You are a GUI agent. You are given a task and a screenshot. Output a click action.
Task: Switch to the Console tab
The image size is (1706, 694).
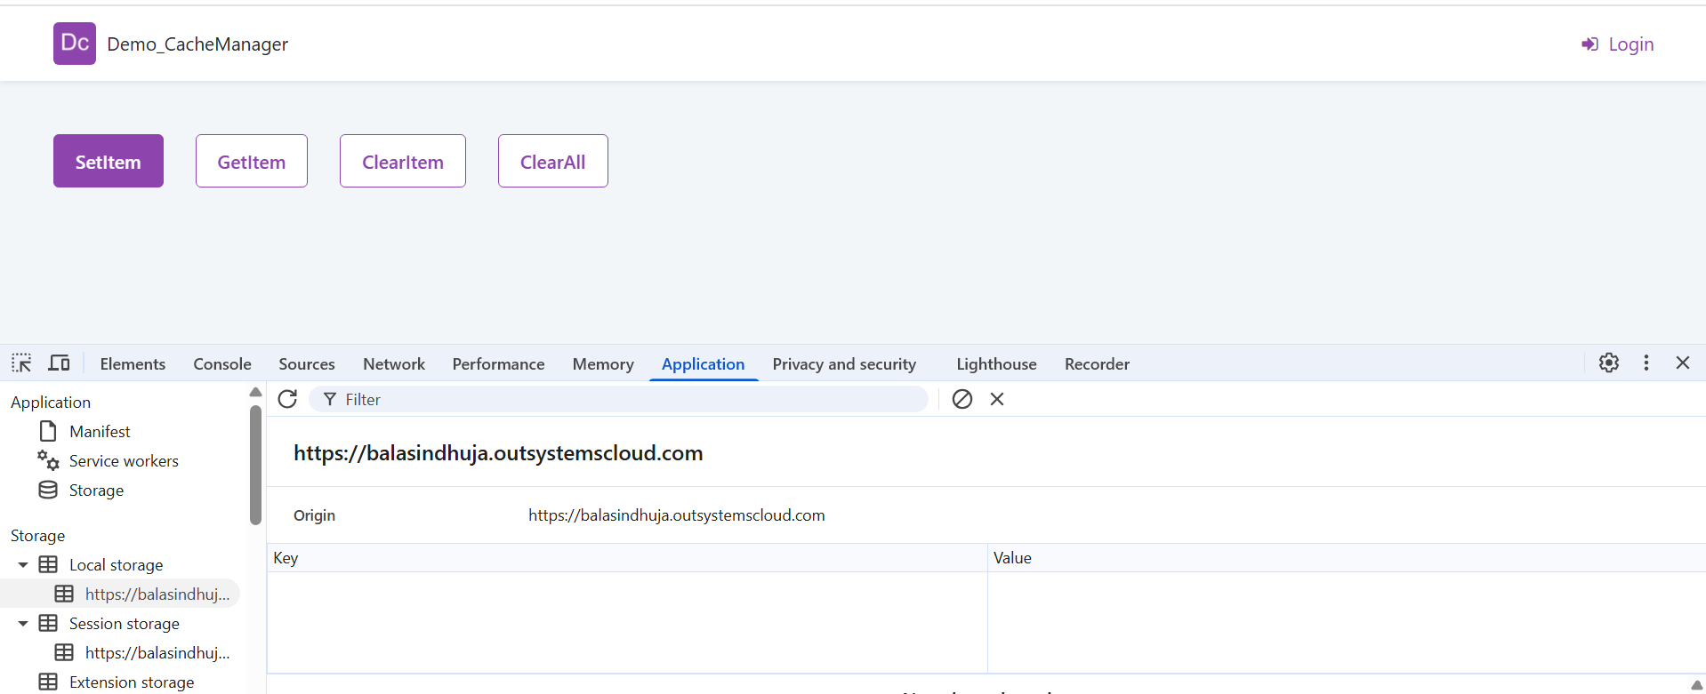pyautogui.click(x=222, y=363)
